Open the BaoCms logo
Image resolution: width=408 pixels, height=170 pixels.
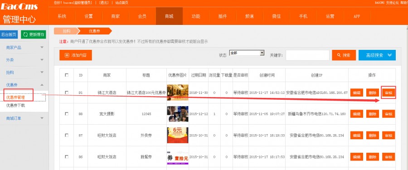click(19, 6)
